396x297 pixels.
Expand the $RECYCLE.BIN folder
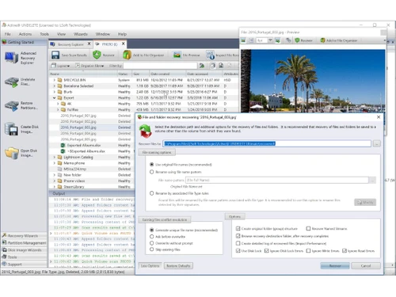click(x=55, y=80)
